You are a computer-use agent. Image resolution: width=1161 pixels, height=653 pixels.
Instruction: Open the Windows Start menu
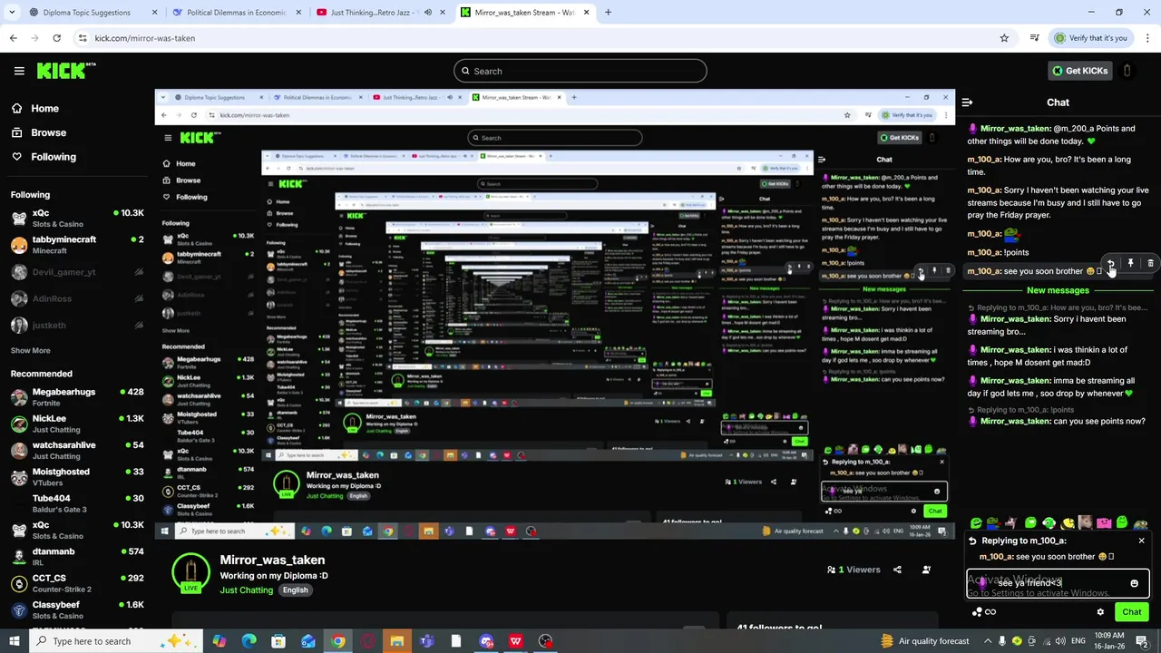[15, 641]
